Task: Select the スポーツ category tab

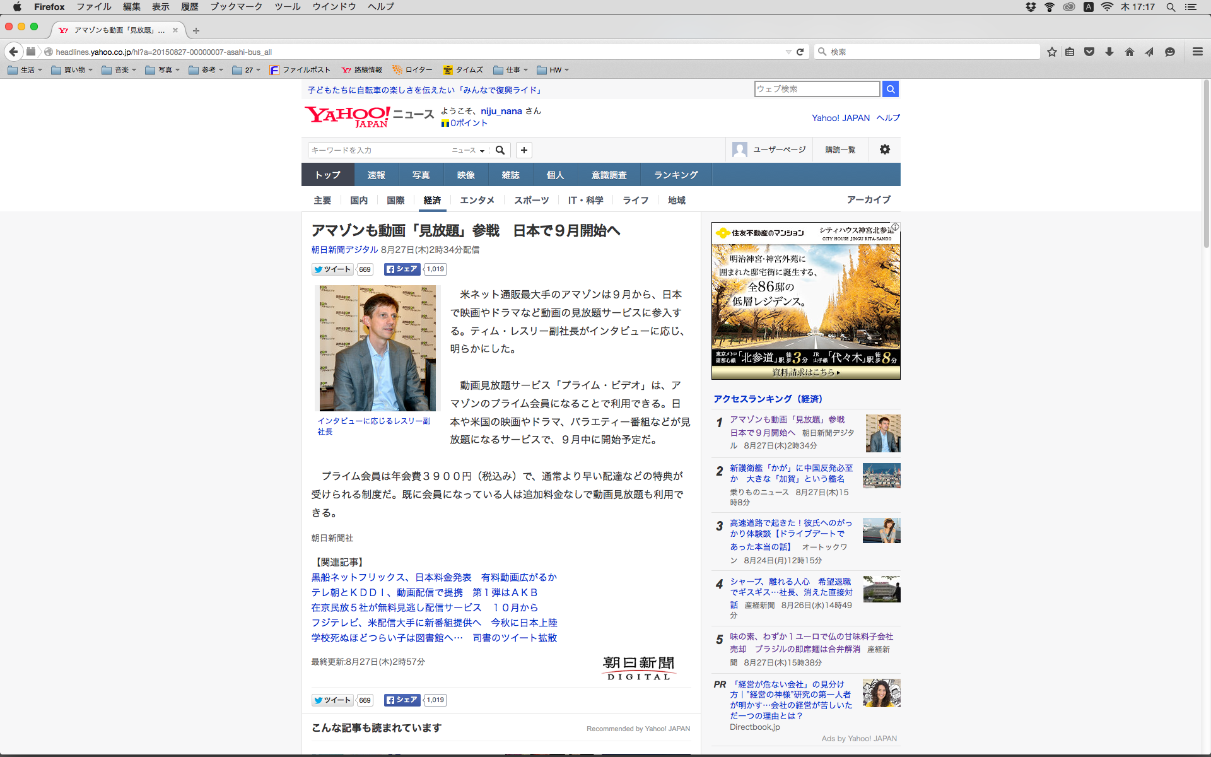Action: point(531,200)
